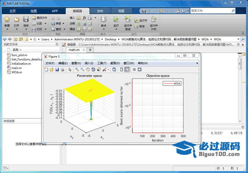Open the dropdown under Save (保存)
Image resolution: width=248 pixels, height=173 pixels.
tap(26, 29)
